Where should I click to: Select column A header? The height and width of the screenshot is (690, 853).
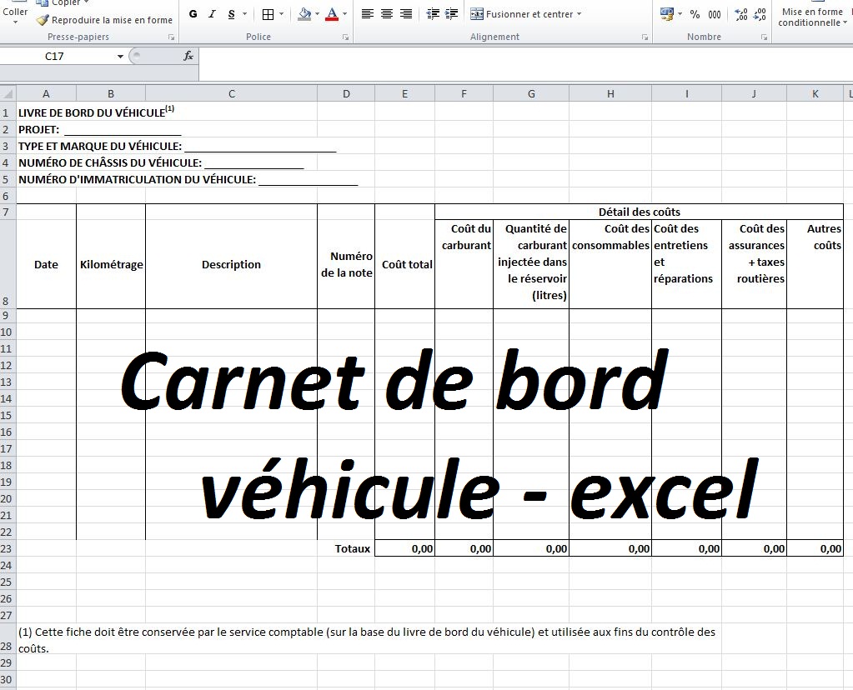point(46,93)
